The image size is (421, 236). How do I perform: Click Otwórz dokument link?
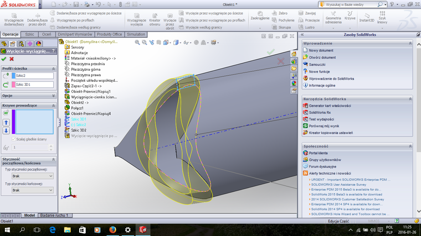322,57
